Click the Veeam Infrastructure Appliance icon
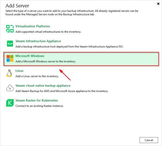Screen dimensions: 162x146 pos(10,44)
